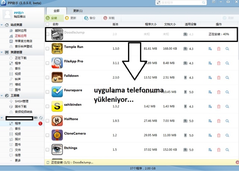Click the Halftone app icon
Image resolution: width=239 pixels, height=171 pixels.
[57, 120]
